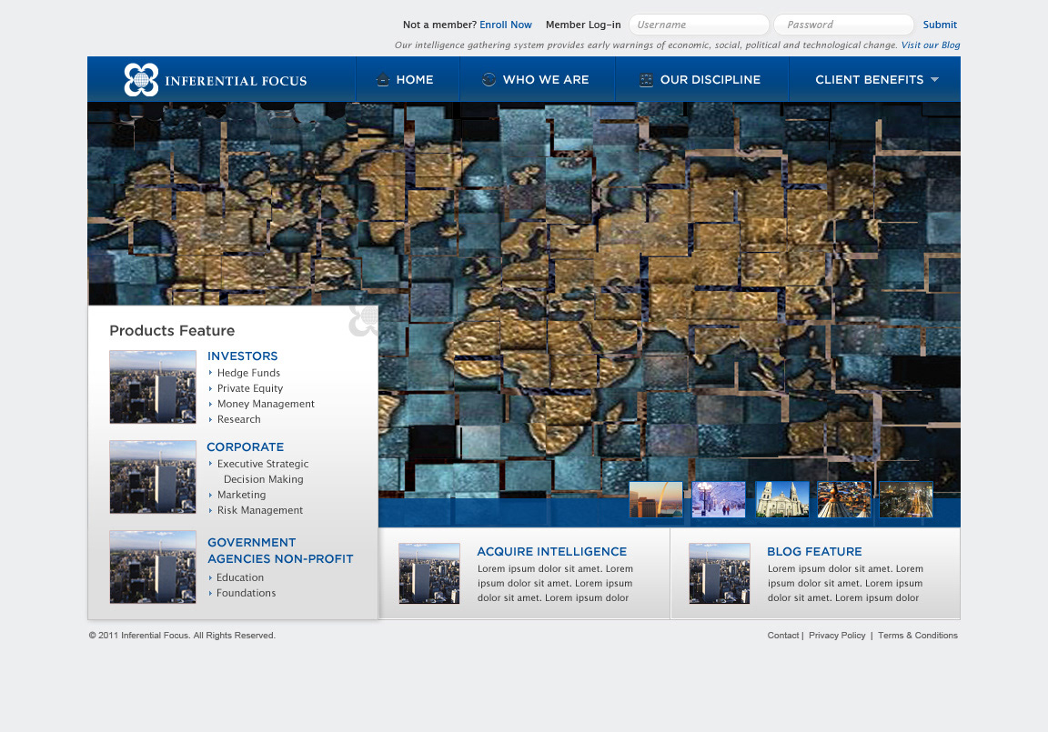Image resolution: width=1048 pixels, height=732 pixels.
Task: Open the Corporate heading link
Action: pos(246,446)
